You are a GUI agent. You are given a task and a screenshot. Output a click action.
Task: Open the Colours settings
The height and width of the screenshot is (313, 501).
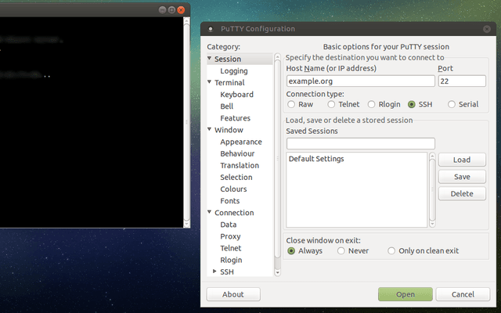click(233, 189)
